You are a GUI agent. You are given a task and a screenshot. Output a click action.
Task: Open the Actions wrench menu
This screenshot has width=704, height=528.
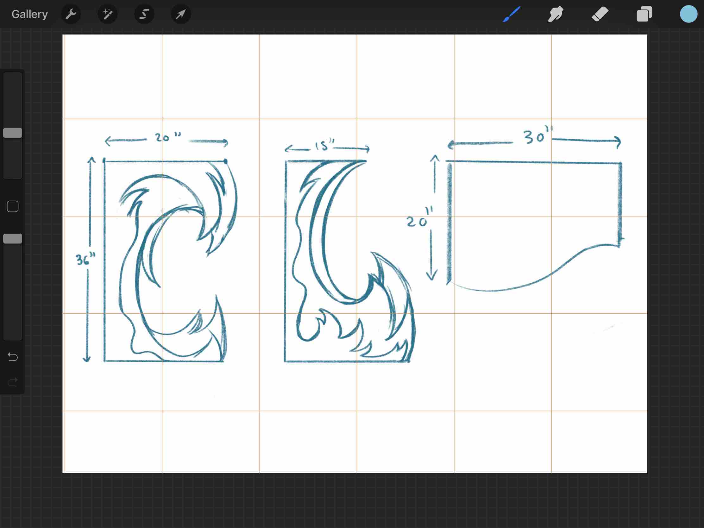(x=71, y=14)
